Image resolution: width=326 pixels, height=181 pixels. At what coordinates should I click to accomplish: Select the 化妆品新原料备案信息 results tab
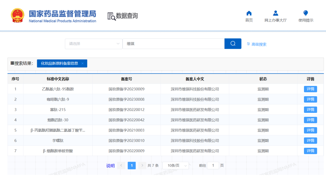(x=59, y=63)
